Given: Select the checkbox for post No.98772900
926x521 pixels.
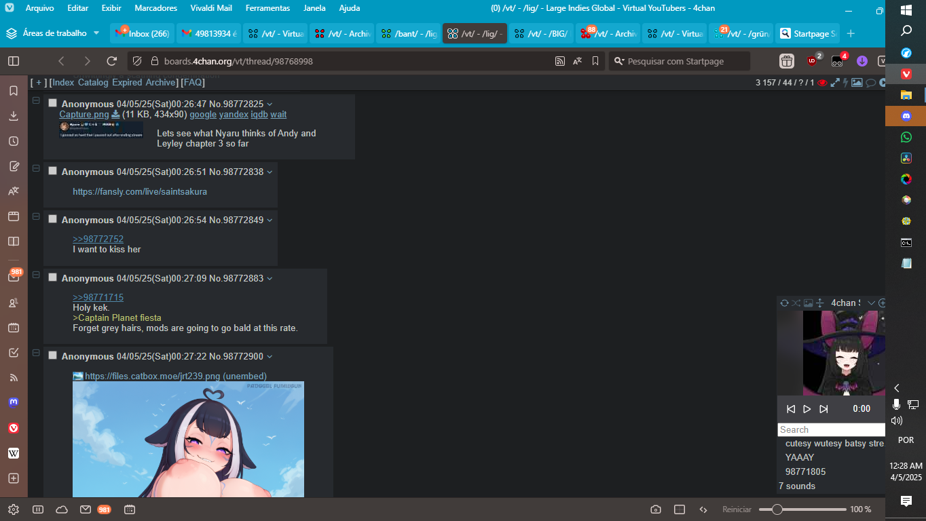Looking at the screenshot, I should coord(53,355).
